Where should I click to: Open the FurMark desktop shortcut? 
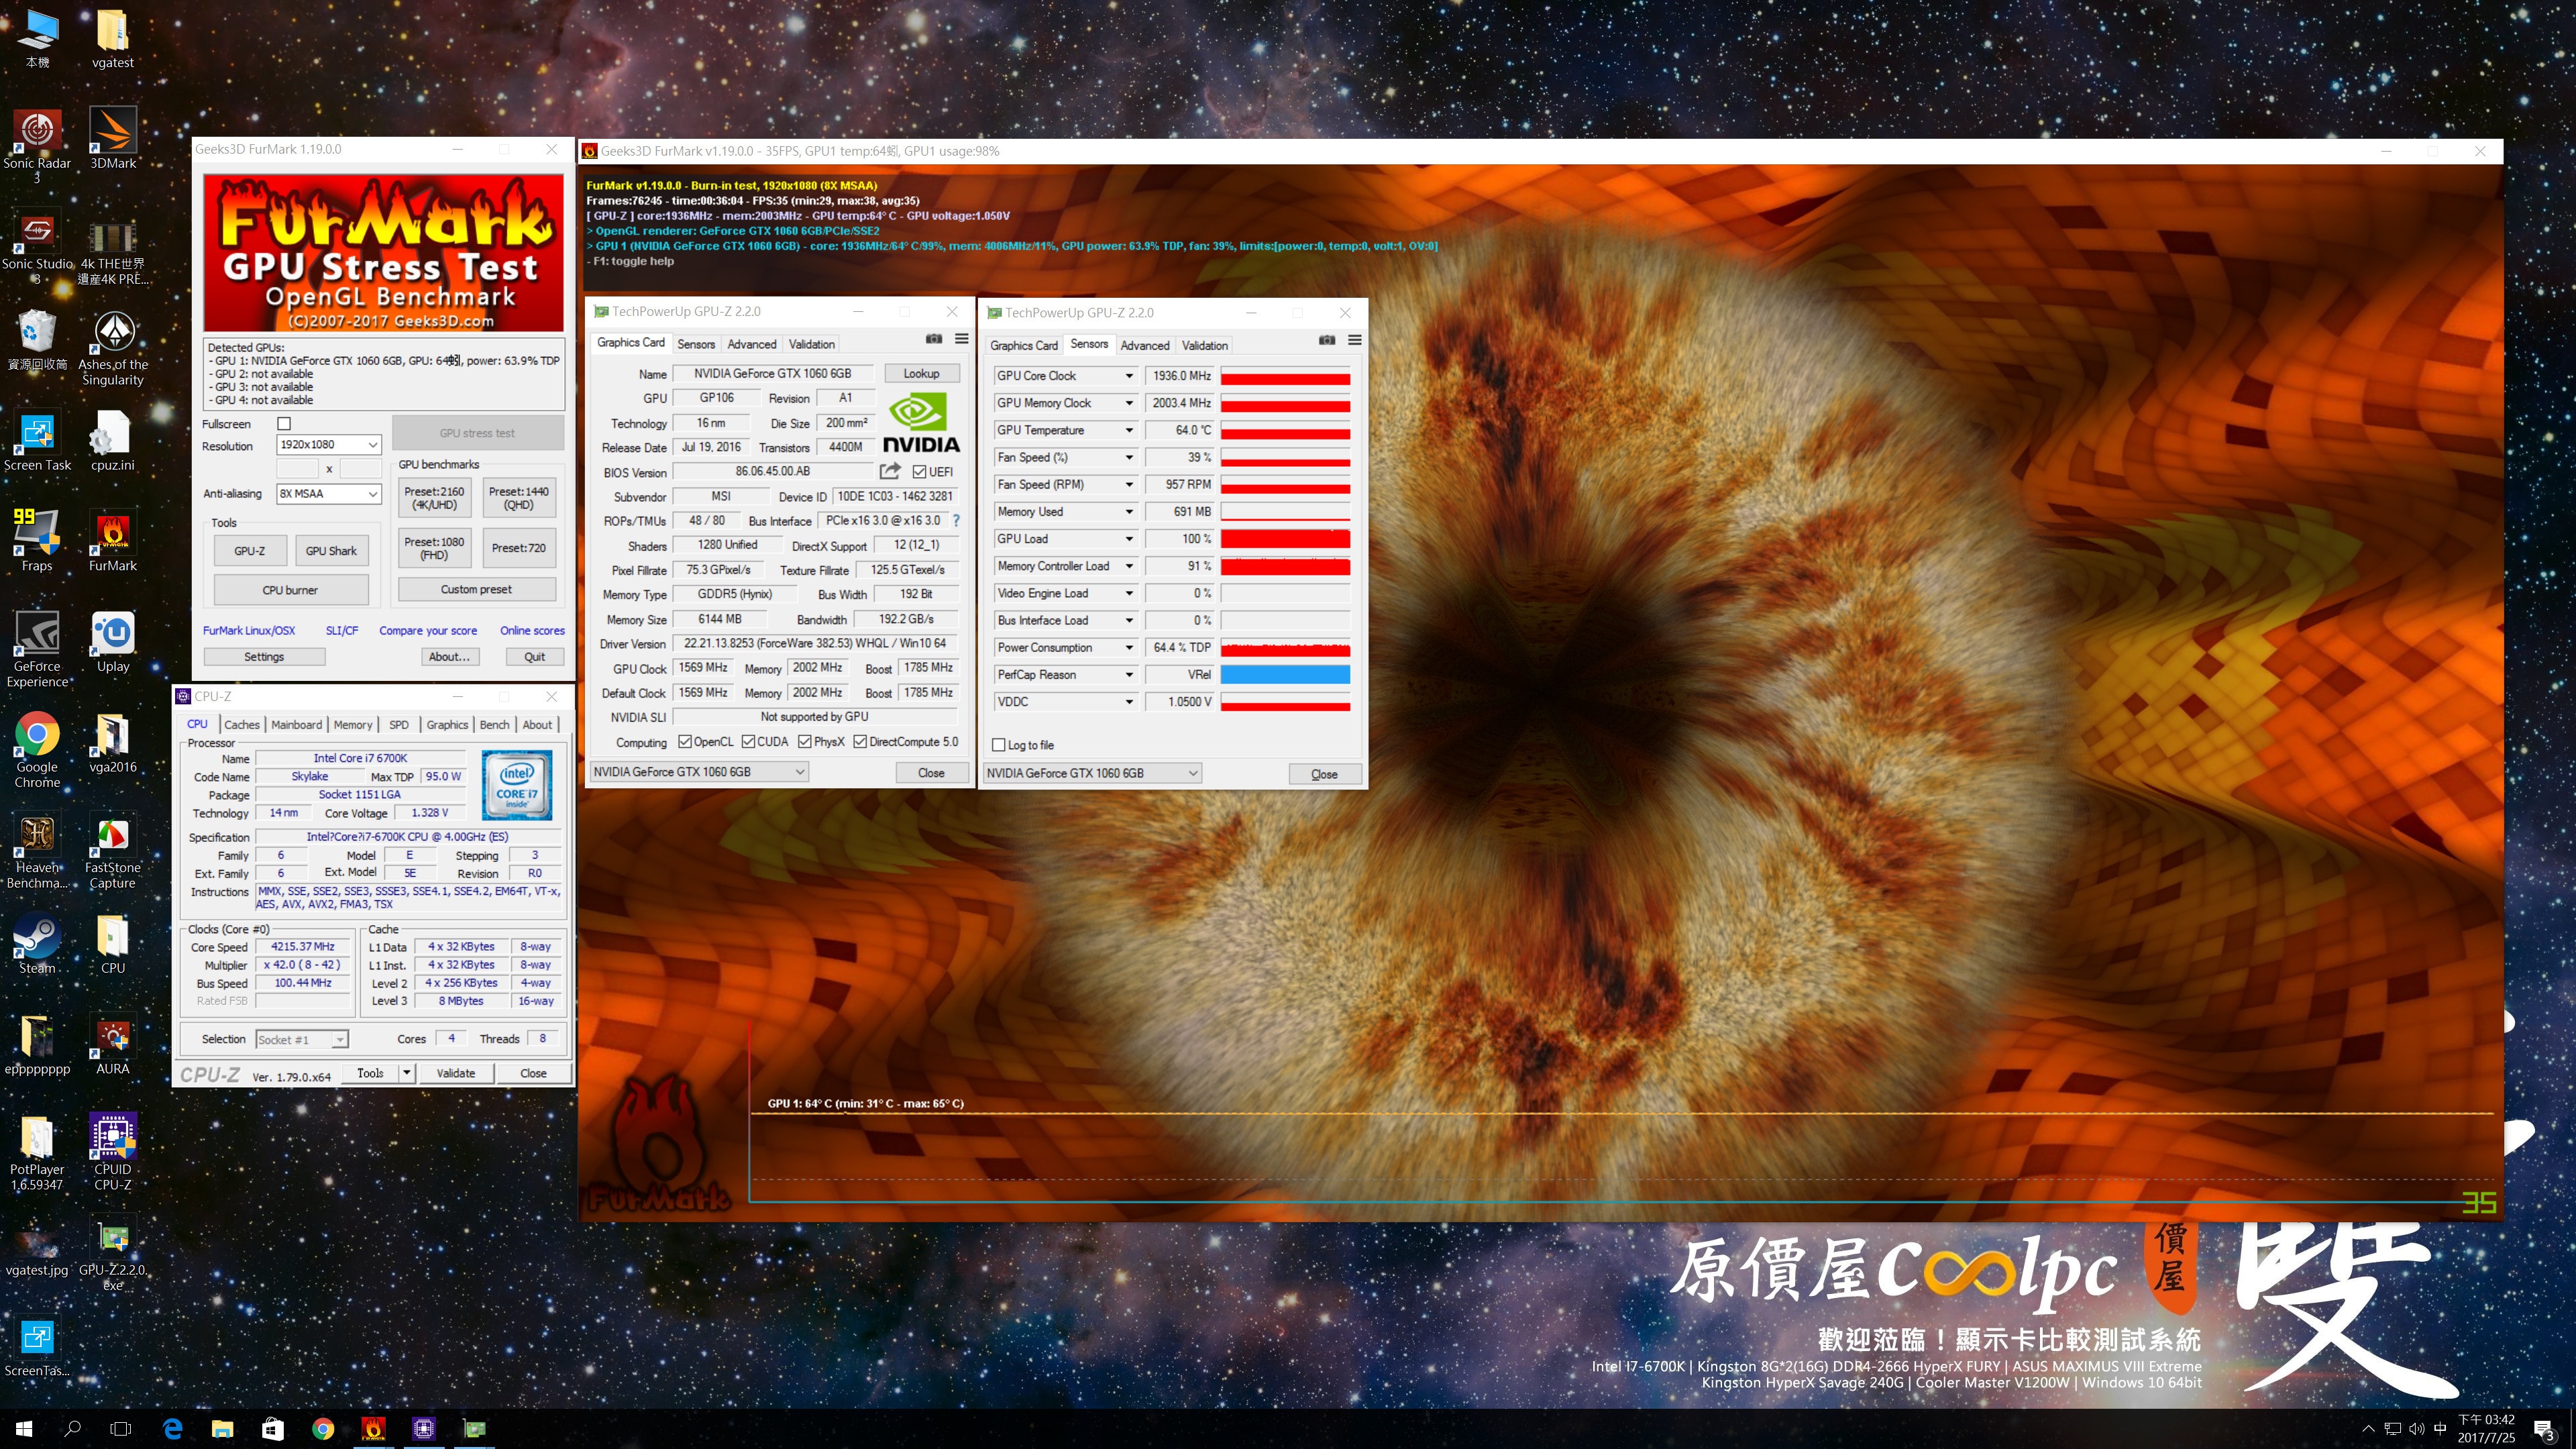[x=113, y=541]
